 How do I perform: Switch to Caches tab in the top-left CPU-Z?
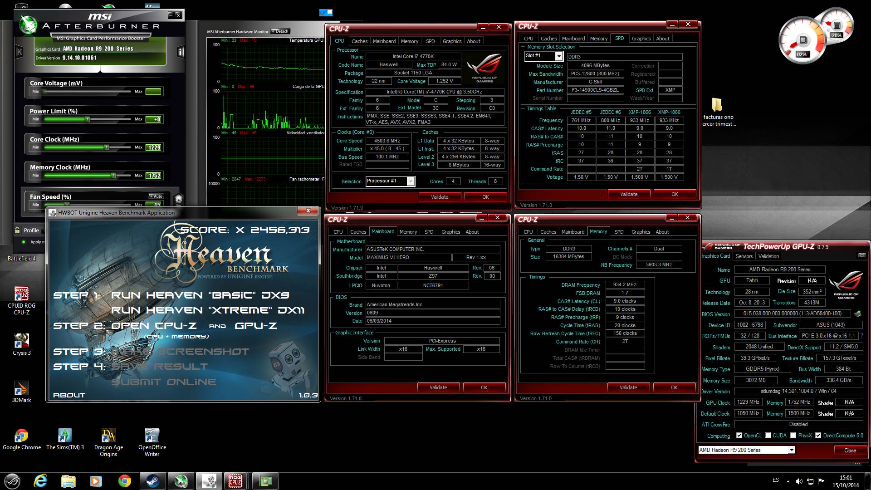pos(359,41)
